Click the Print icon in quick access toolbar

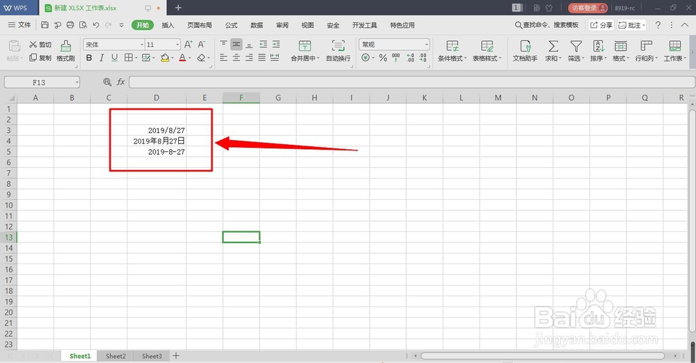pos(70,25)
